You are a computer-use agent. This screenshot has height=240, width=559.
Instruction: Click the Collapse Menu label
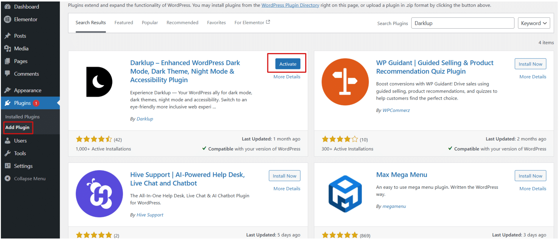point(30,178)
